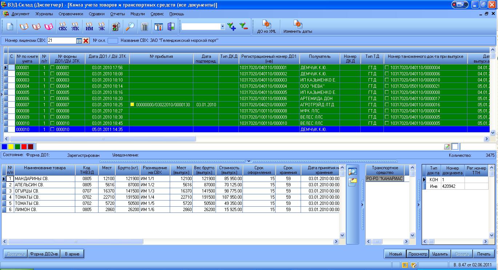Screen dimensions: 498x270
Task: Click the first status bar tray icon
Action: [x=406, y=265]
